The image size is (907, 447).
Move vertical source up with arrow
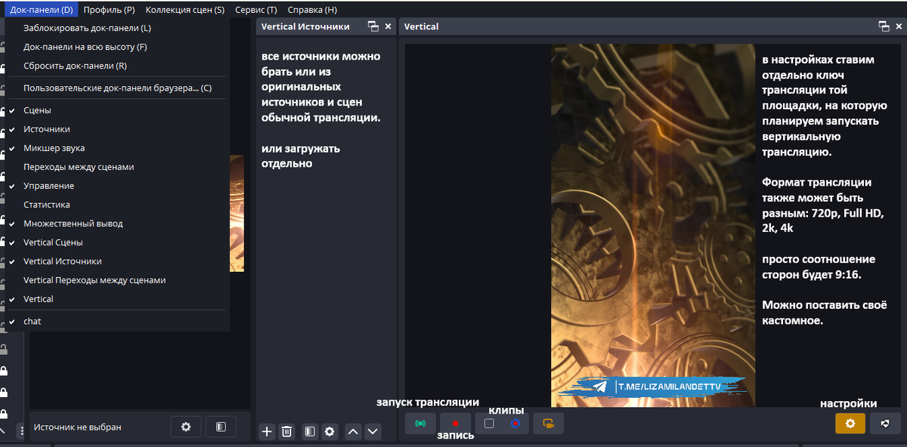[353, 432]
